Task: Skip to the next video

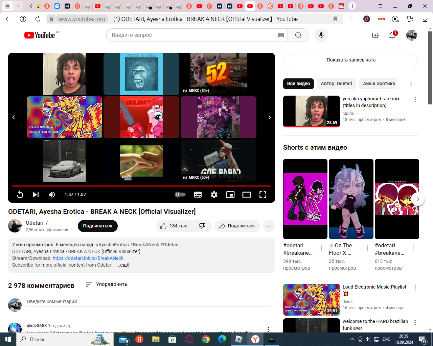Action: (36, 195)
